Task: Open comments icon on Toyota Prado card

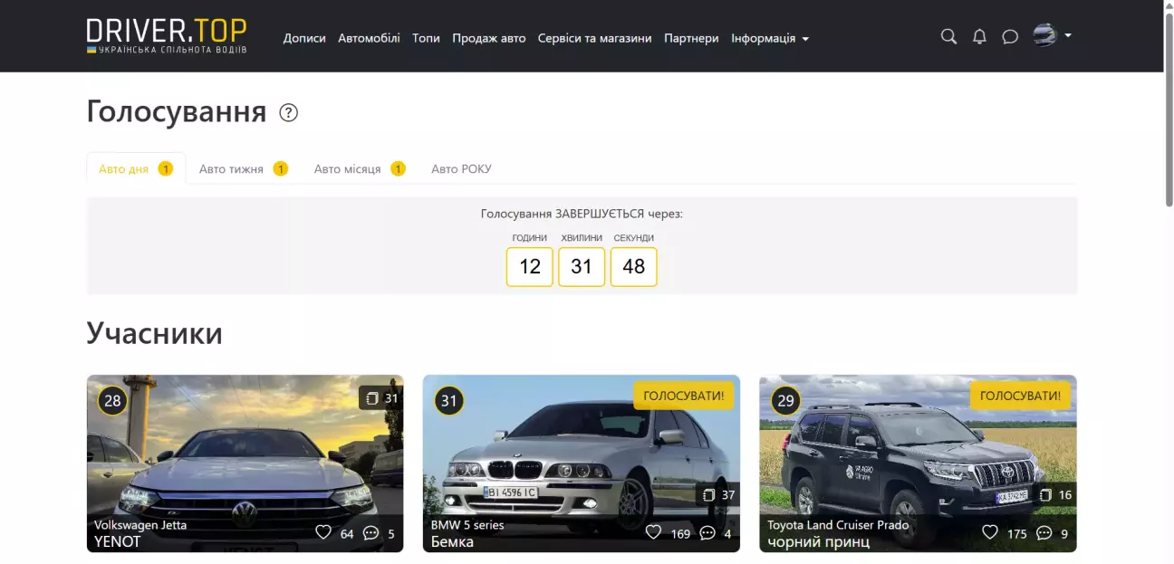Action: 1044,532
